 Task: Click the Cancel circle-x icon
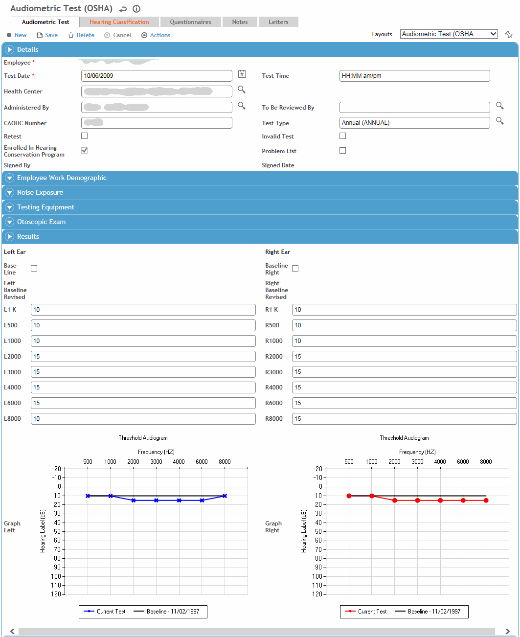pyautogui.click(x=107, y=35)
